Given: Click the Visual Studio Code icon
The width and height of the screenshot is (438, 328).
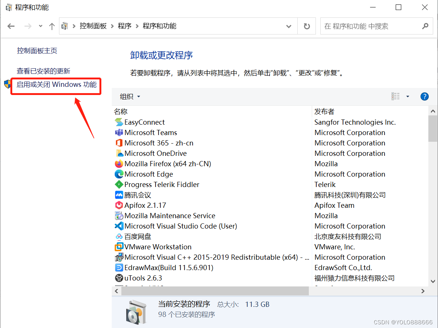Looking at the screenshot, I should 119,226.
